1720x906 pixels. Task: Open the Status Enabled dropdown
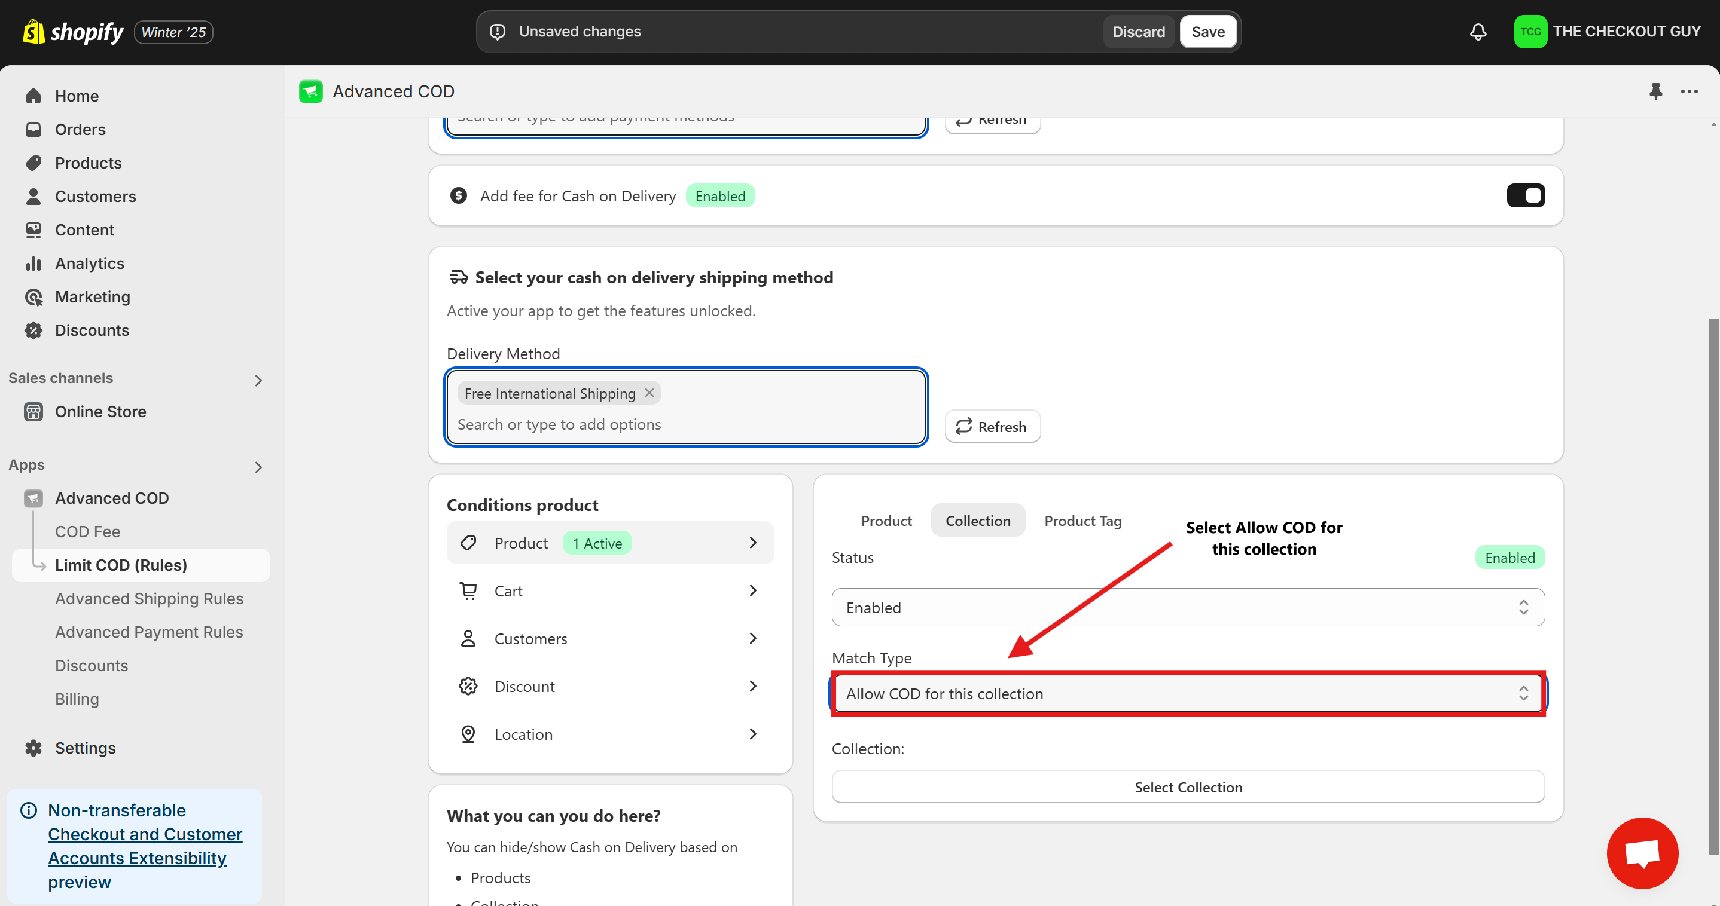coord(1188,607)
